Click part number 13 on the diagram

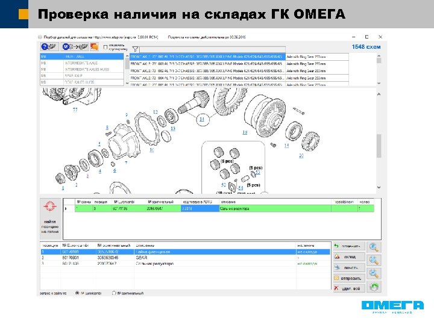[173, 129]
